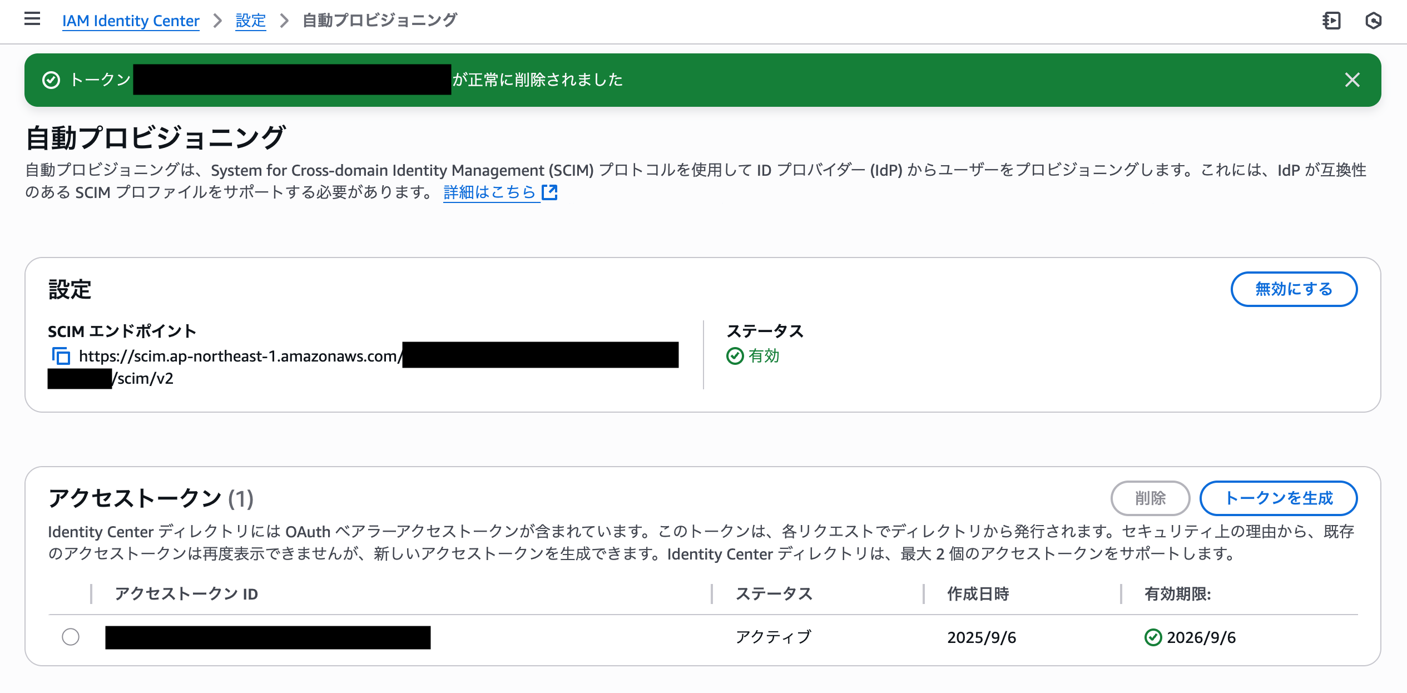Screen dimensions: 1407x693
Task: Open the tutorials notebook icon in the top-right
Action: click(1332, 20)
